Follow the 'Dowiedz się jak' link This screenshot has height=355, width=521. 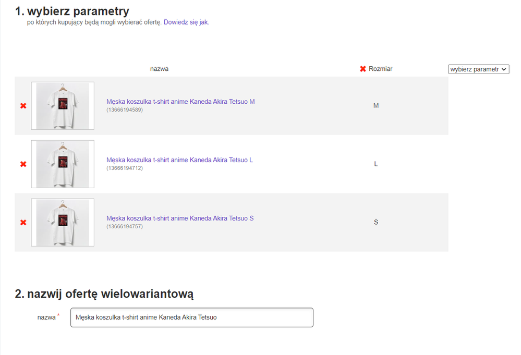coord(186,22)
